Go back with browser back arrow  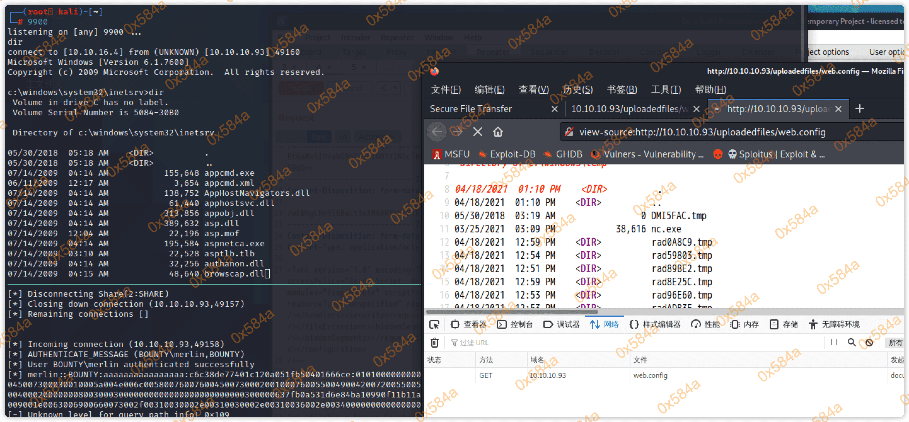coord(437,132)
